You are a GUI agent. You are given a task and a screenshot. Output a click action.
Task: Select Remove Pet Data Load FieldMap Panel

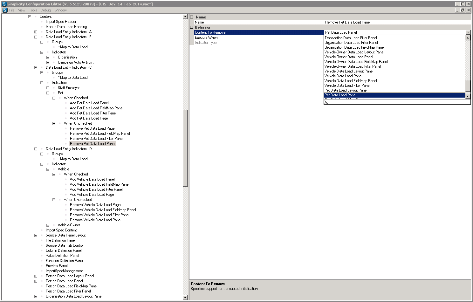point(100,134)
